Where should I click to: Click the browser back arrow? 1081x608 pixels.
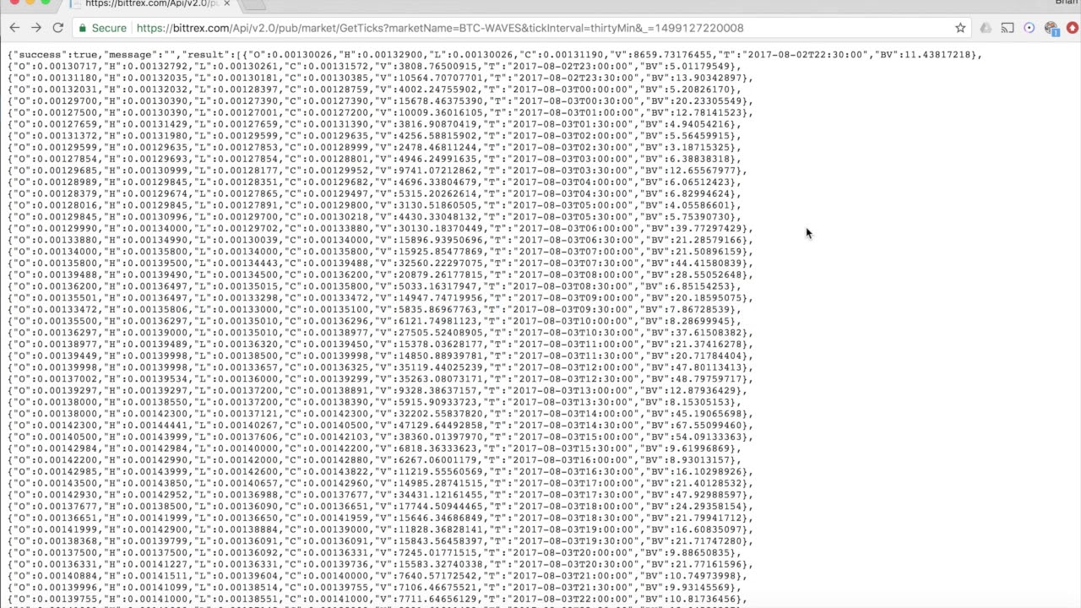click(x=14, y=28)
